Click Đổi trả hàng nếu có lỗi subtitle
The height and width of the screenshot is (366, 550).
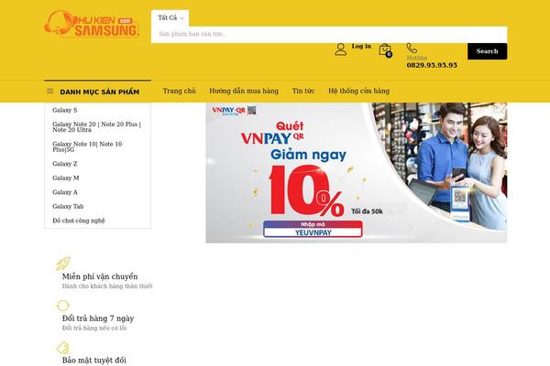click(94, 328)
